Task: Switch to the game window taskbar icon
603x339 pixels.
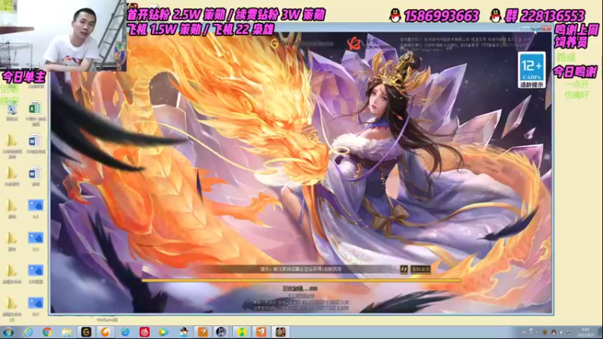Action: [x=280, y=332]
